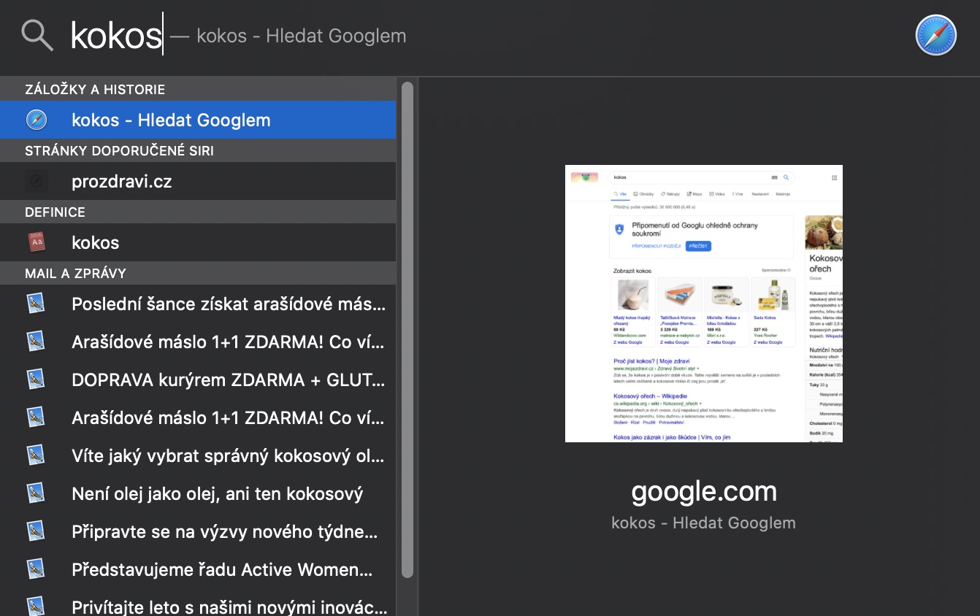Open the Dictionary icon for the kokos definition
The height and width of the screenshot is (616, 980).
click(36, 242)
